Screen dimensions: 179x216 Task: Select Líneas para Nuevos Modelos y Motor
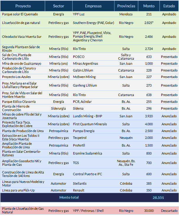click(x=23, y=183)
